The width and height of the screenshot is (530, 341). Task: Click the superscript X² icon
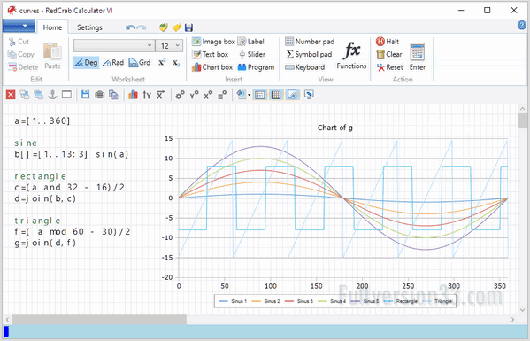click(162, 63)
